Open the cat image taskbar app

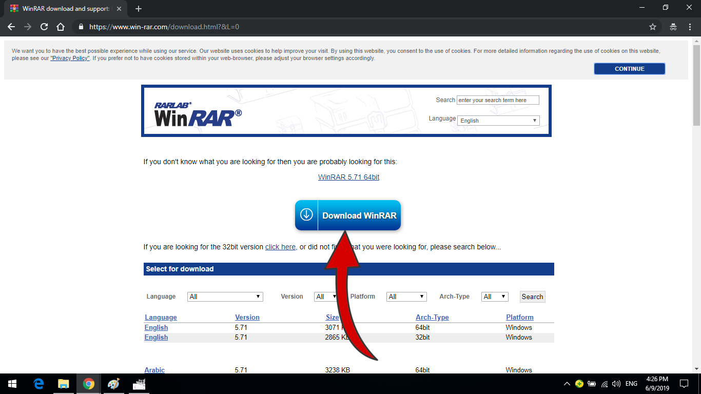coord(139,384)
